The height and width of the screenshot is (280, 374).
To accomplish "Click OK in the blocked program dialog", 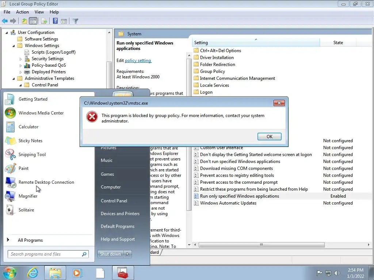I will point(269,136).
